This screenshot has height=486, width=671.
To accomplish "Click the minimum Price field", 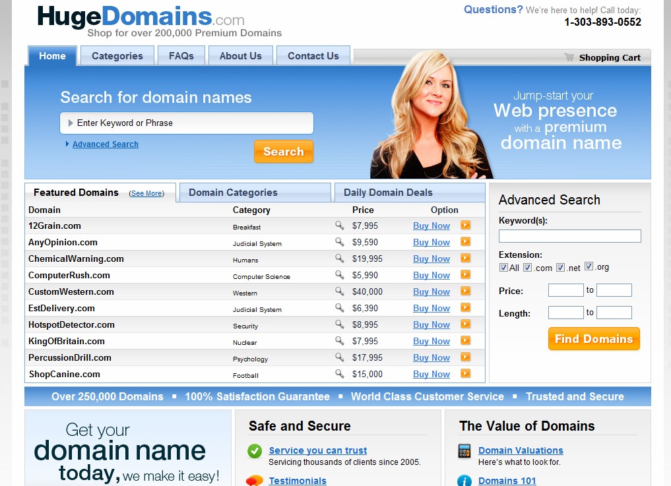I will [565, 290].
